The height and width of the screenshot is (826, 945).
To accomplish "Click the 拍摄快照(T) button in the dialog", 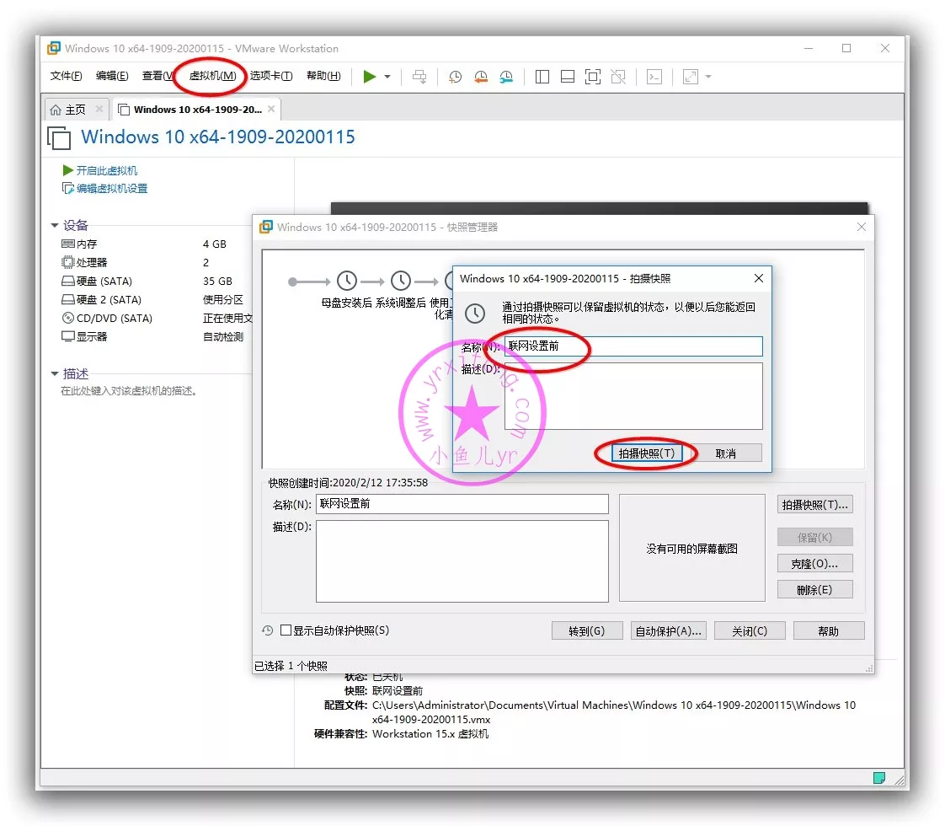I will pos(646,453).
